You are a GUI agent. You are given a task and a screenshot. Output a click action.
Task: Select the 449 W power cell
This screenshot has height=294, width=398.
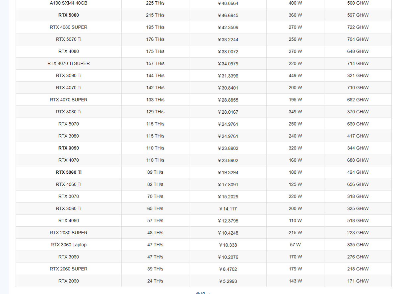coord(295,76)
